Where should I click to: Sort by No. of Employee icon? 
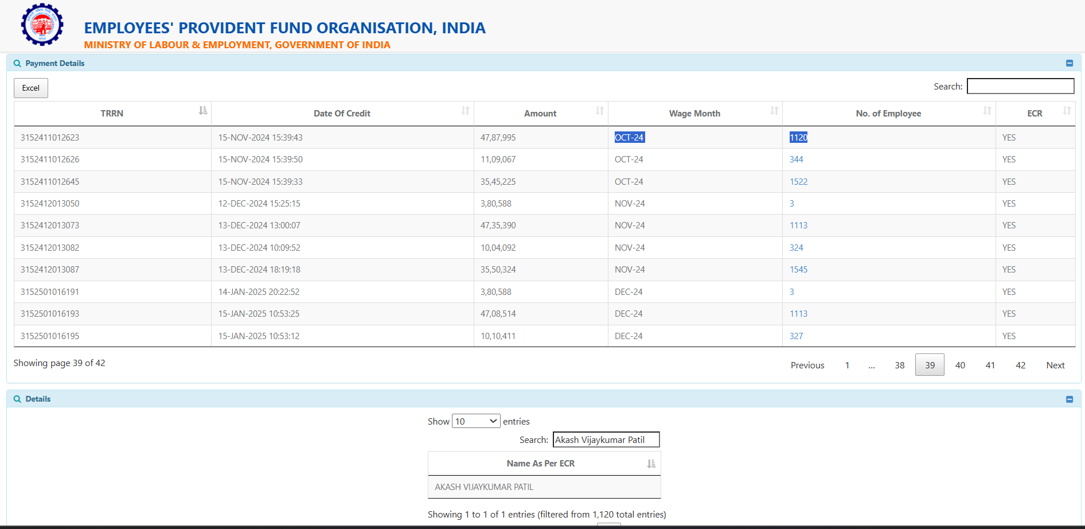(x=987, y=111)
